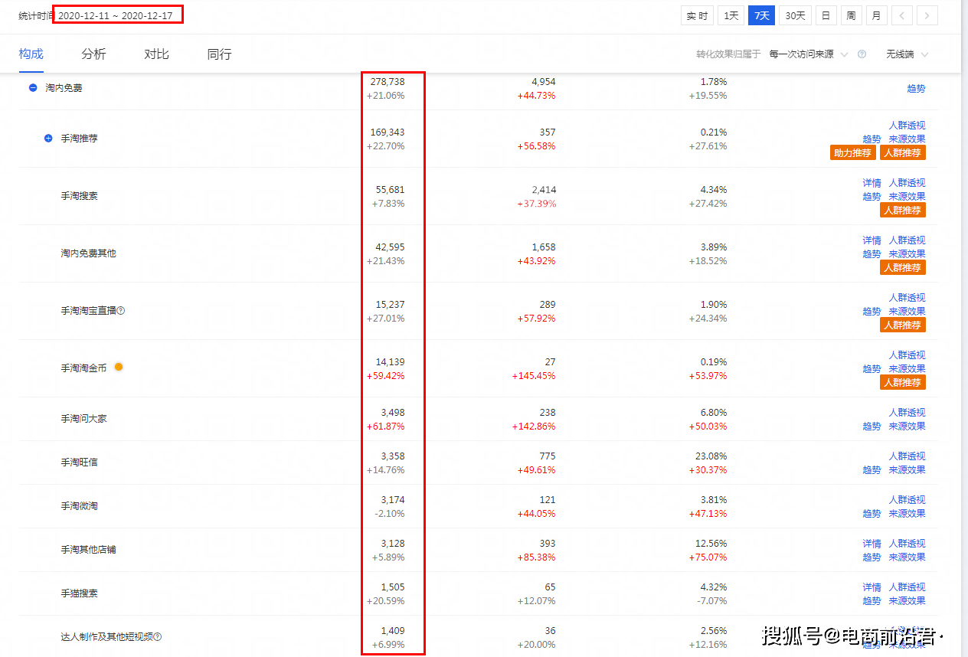Switch time range to 30天
The width and height of the screenshot is (968, 657).
pyautogui.click(x=795, y=16)
